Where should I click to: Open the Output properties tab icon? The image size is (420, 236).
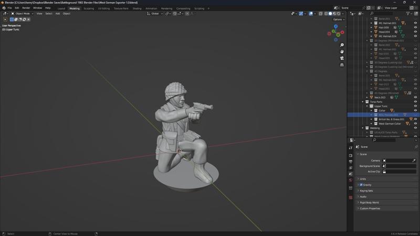351,162
